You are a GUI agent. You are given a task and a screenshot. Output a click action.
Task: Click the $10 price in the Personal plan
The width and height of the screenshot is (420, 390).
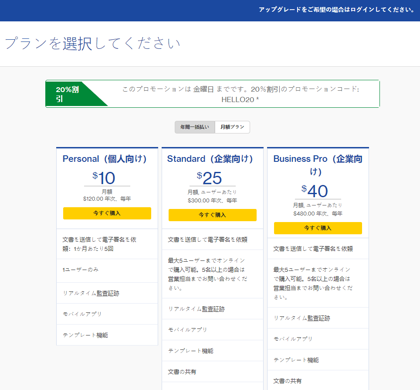pos(104,178)
